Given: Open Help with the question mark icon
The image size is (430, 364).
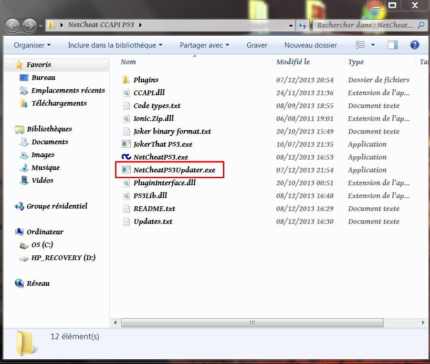Looking at the screenshot, I should click(x=414, y=45).
